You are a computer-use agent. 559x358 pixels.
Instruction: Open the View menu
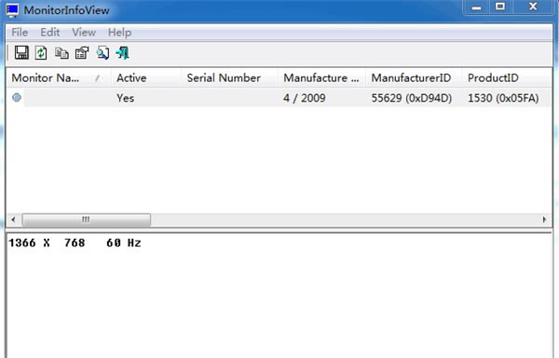coord(84,33)
